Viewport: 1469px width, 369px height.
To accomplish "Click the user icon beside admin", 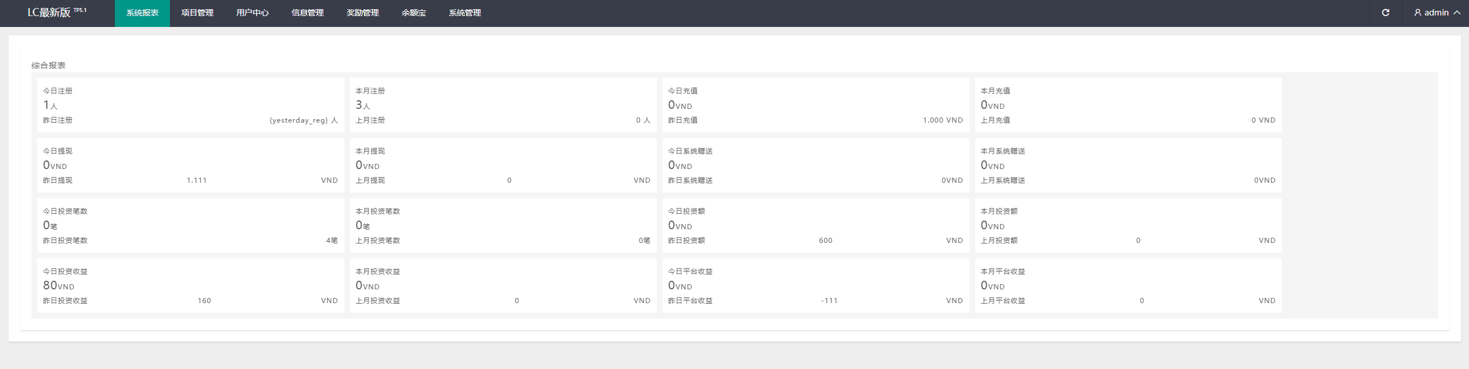I will click(1417, 13).
